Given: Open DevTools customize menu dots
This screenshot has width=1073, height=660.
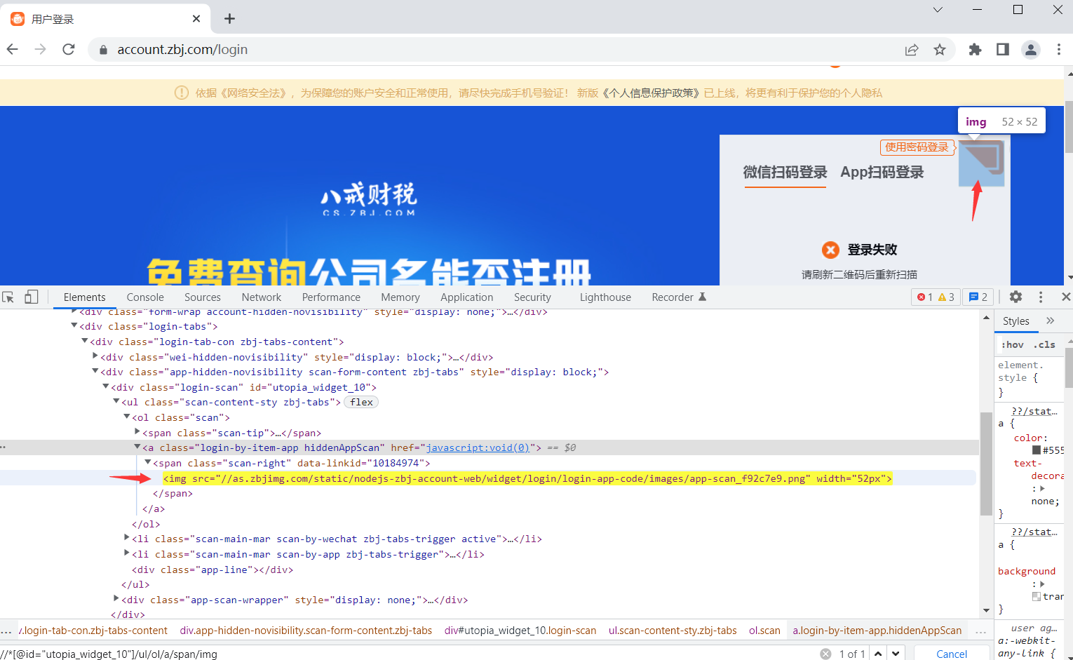Looking at the screenshot, I should [x=1041, y=297].
